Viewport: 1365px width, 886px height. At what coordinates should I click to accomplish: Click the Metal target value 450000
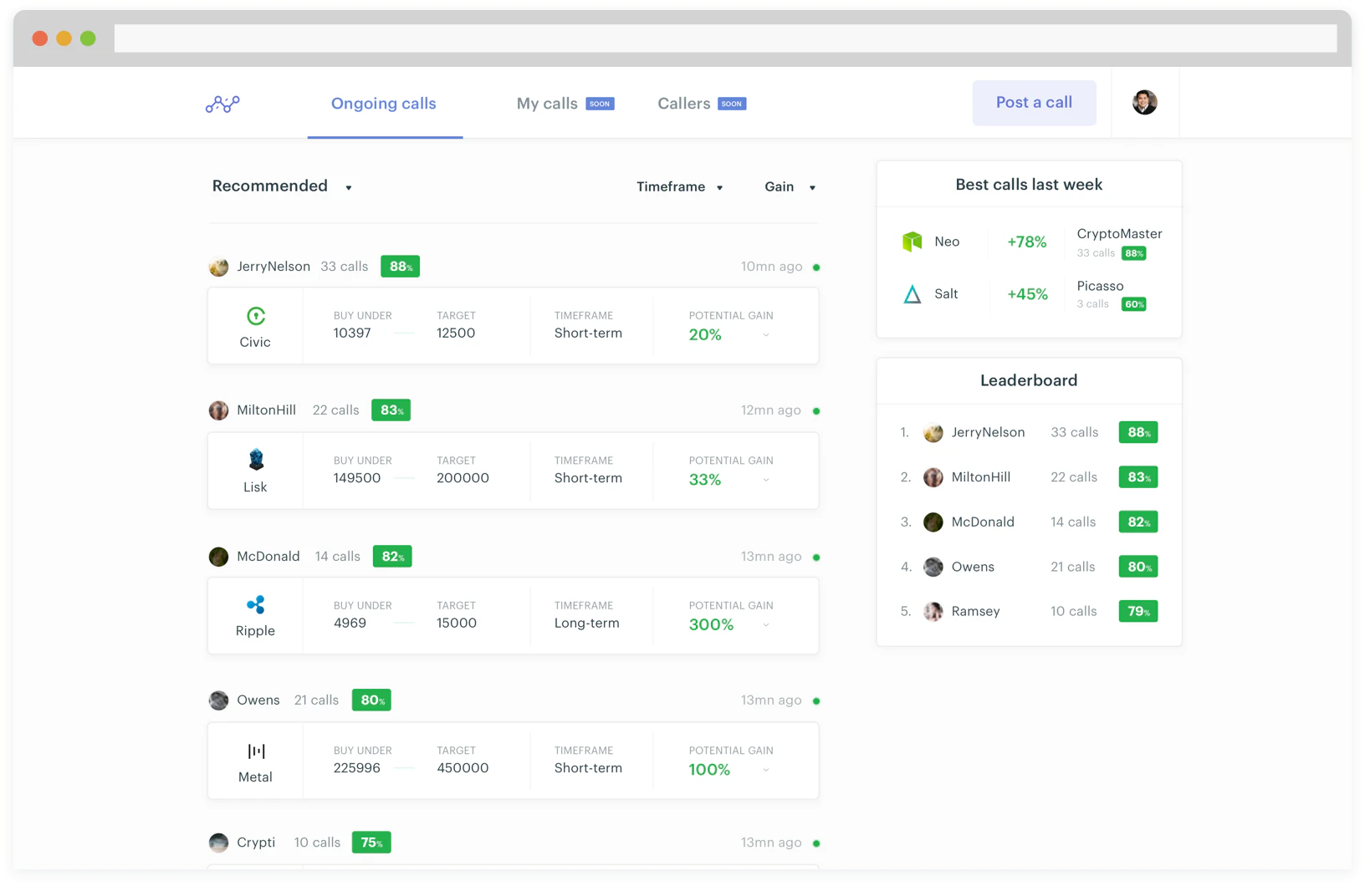tap(463, 768)
